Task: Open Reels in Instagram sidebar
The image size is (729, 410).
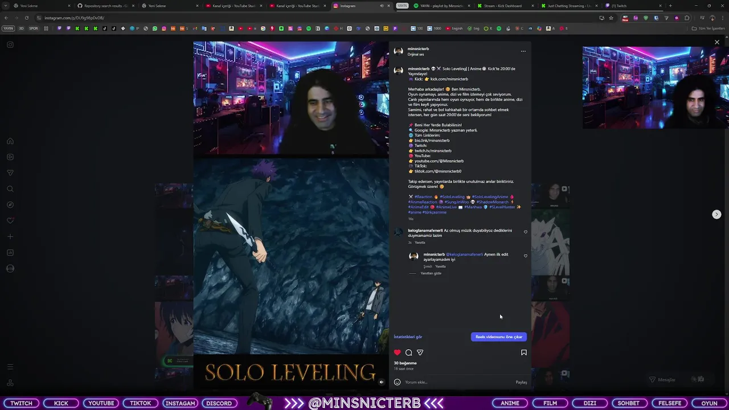Action: pos(10,157)
